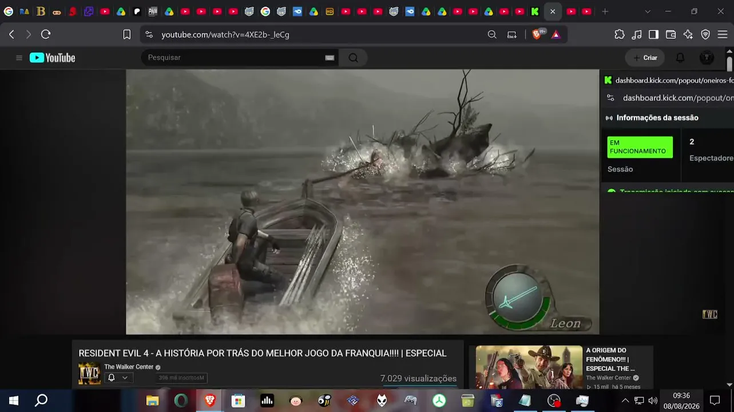Open the Brave VPN shield icon
Image resolution: width=734 pixels, height=412 pixels.
click(x=705, y=34)
